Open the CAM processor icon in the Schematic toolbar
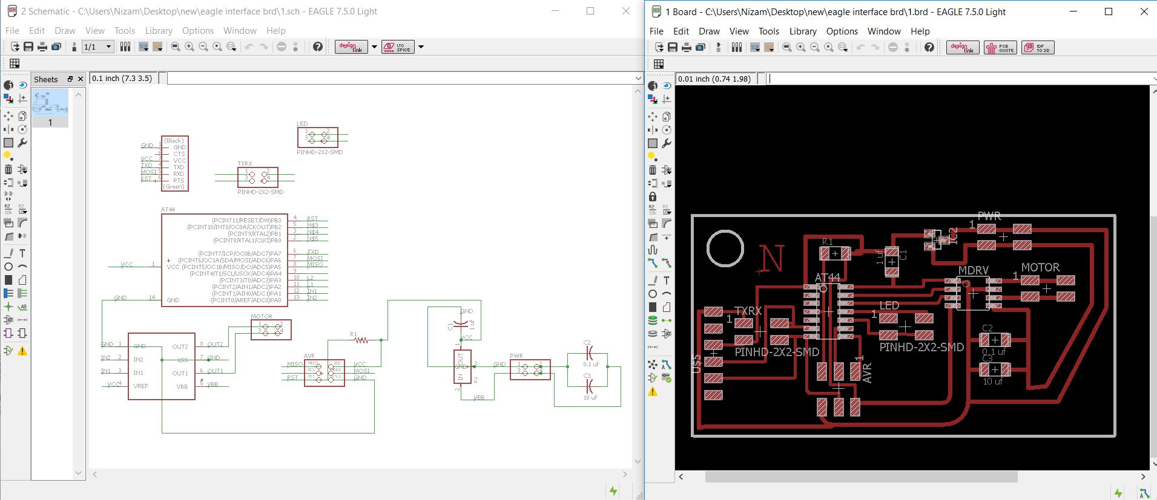 56,47
